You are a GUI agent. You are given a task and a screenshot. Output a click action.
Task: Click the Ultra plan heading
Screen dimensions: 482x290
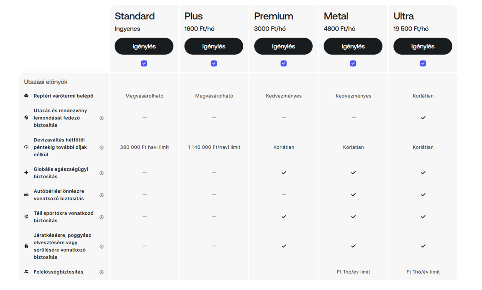coord(404,16)
